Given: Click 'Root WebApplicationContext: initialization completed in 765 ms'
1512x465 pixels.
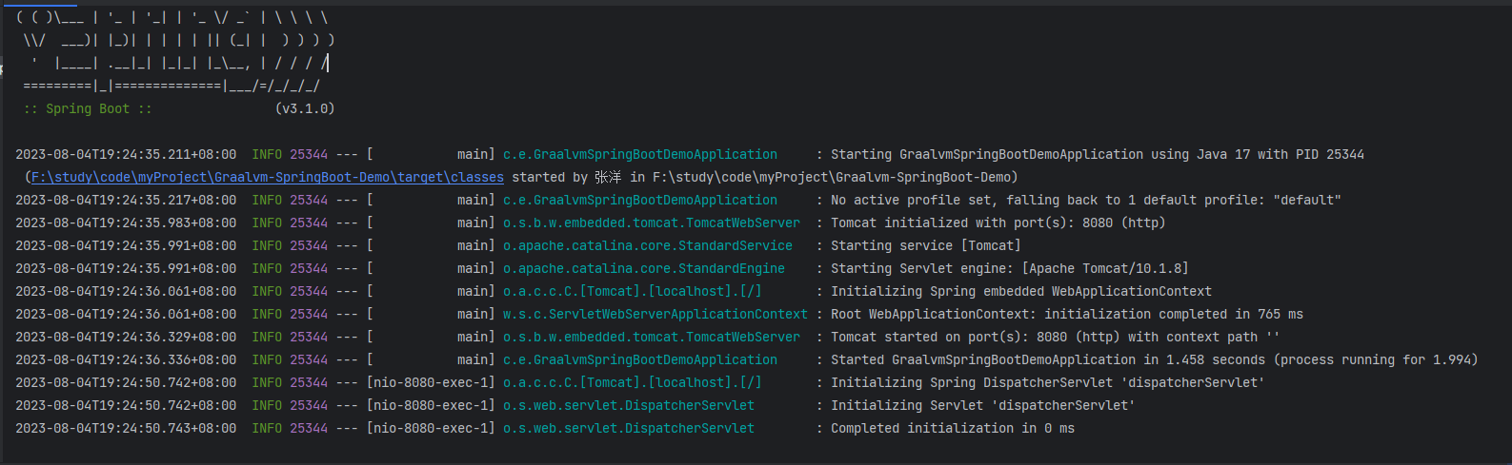Looking at the screenshot, I should tap(1067, 314).
